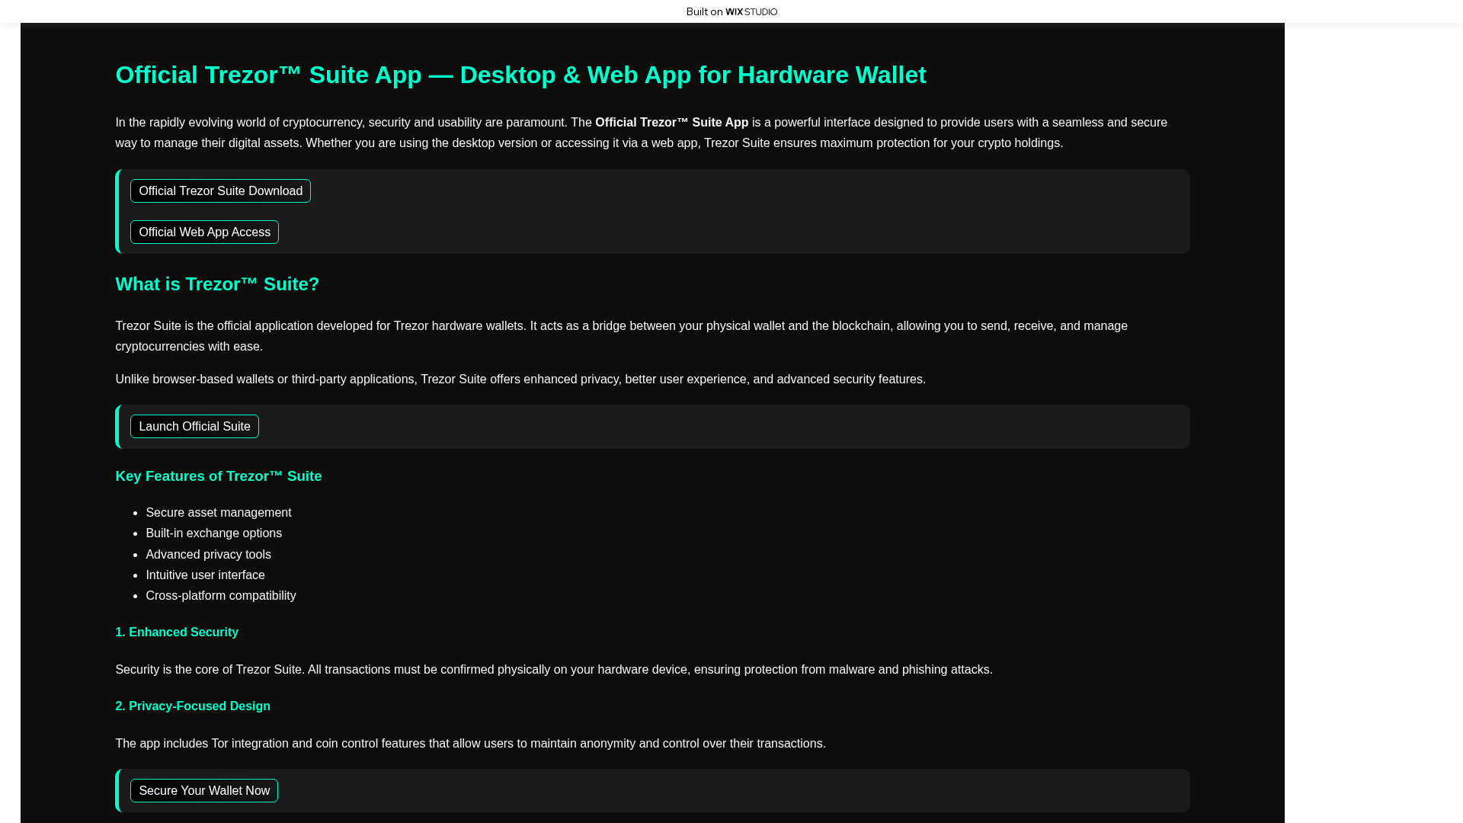The height and width of the screenshot is (823, 1463).
Task: Click the Intuitive user interface bullet point
Action: click(x=205, y=575)
